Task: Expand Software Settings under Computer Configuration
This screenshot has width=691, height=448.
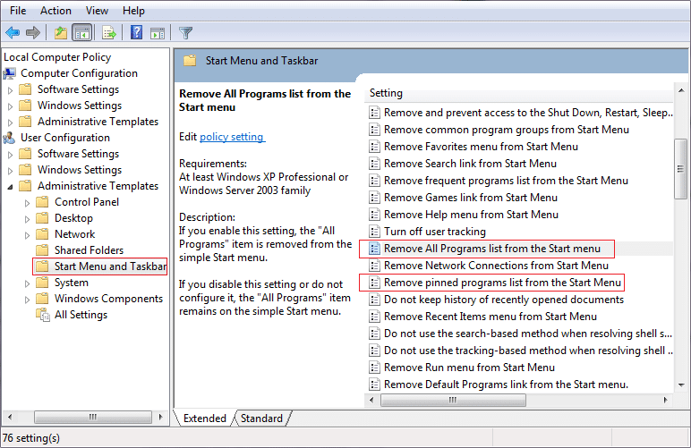Action: click(x=10, y=90)
